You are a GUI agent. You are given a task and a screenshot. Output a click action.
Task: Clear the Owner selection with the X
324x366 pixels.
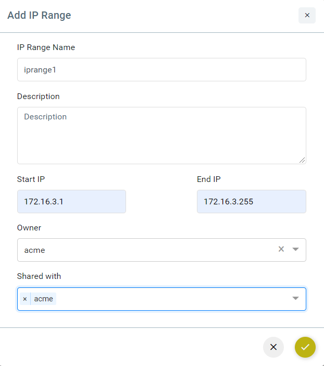281,249
